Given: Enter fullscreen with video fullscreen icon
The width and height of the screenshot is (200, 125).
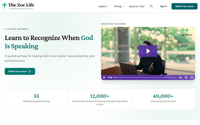Looking at the screenshot, I should pos(192,77).
